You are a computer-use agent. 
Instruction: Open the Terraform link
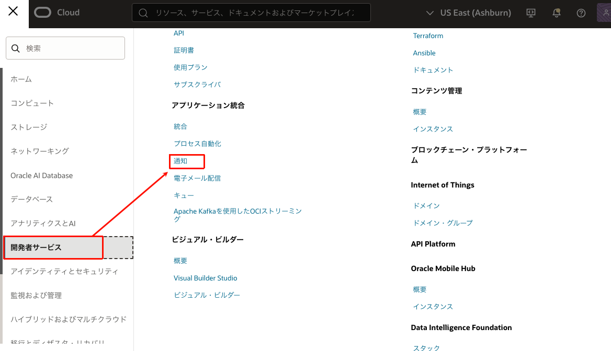click(428, 36)
